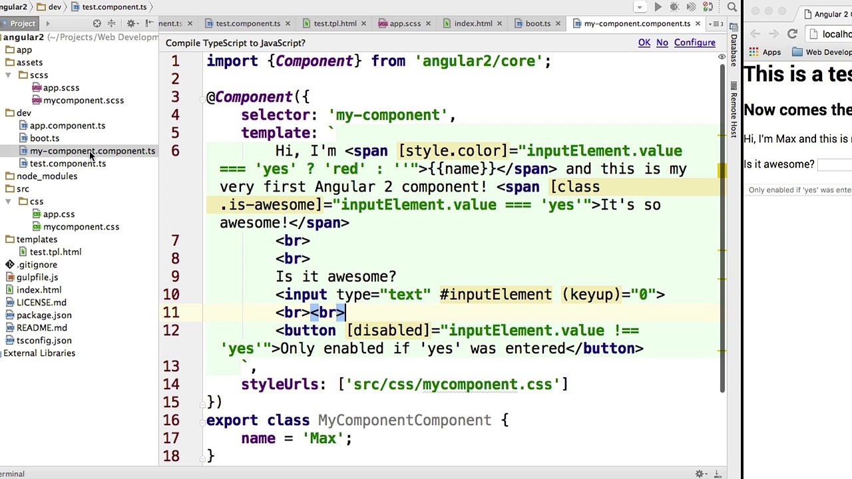Click the editor vertical scrollbar
This screenshot has height=479, width=852.
click(722, 230)
